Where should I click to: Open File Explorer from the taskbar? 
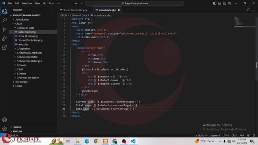click(77, 141)
